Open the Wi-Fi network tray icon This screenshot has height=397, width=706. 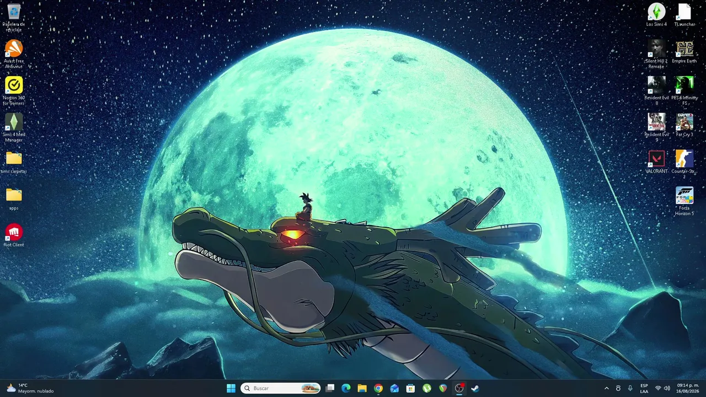click(658, 388)
